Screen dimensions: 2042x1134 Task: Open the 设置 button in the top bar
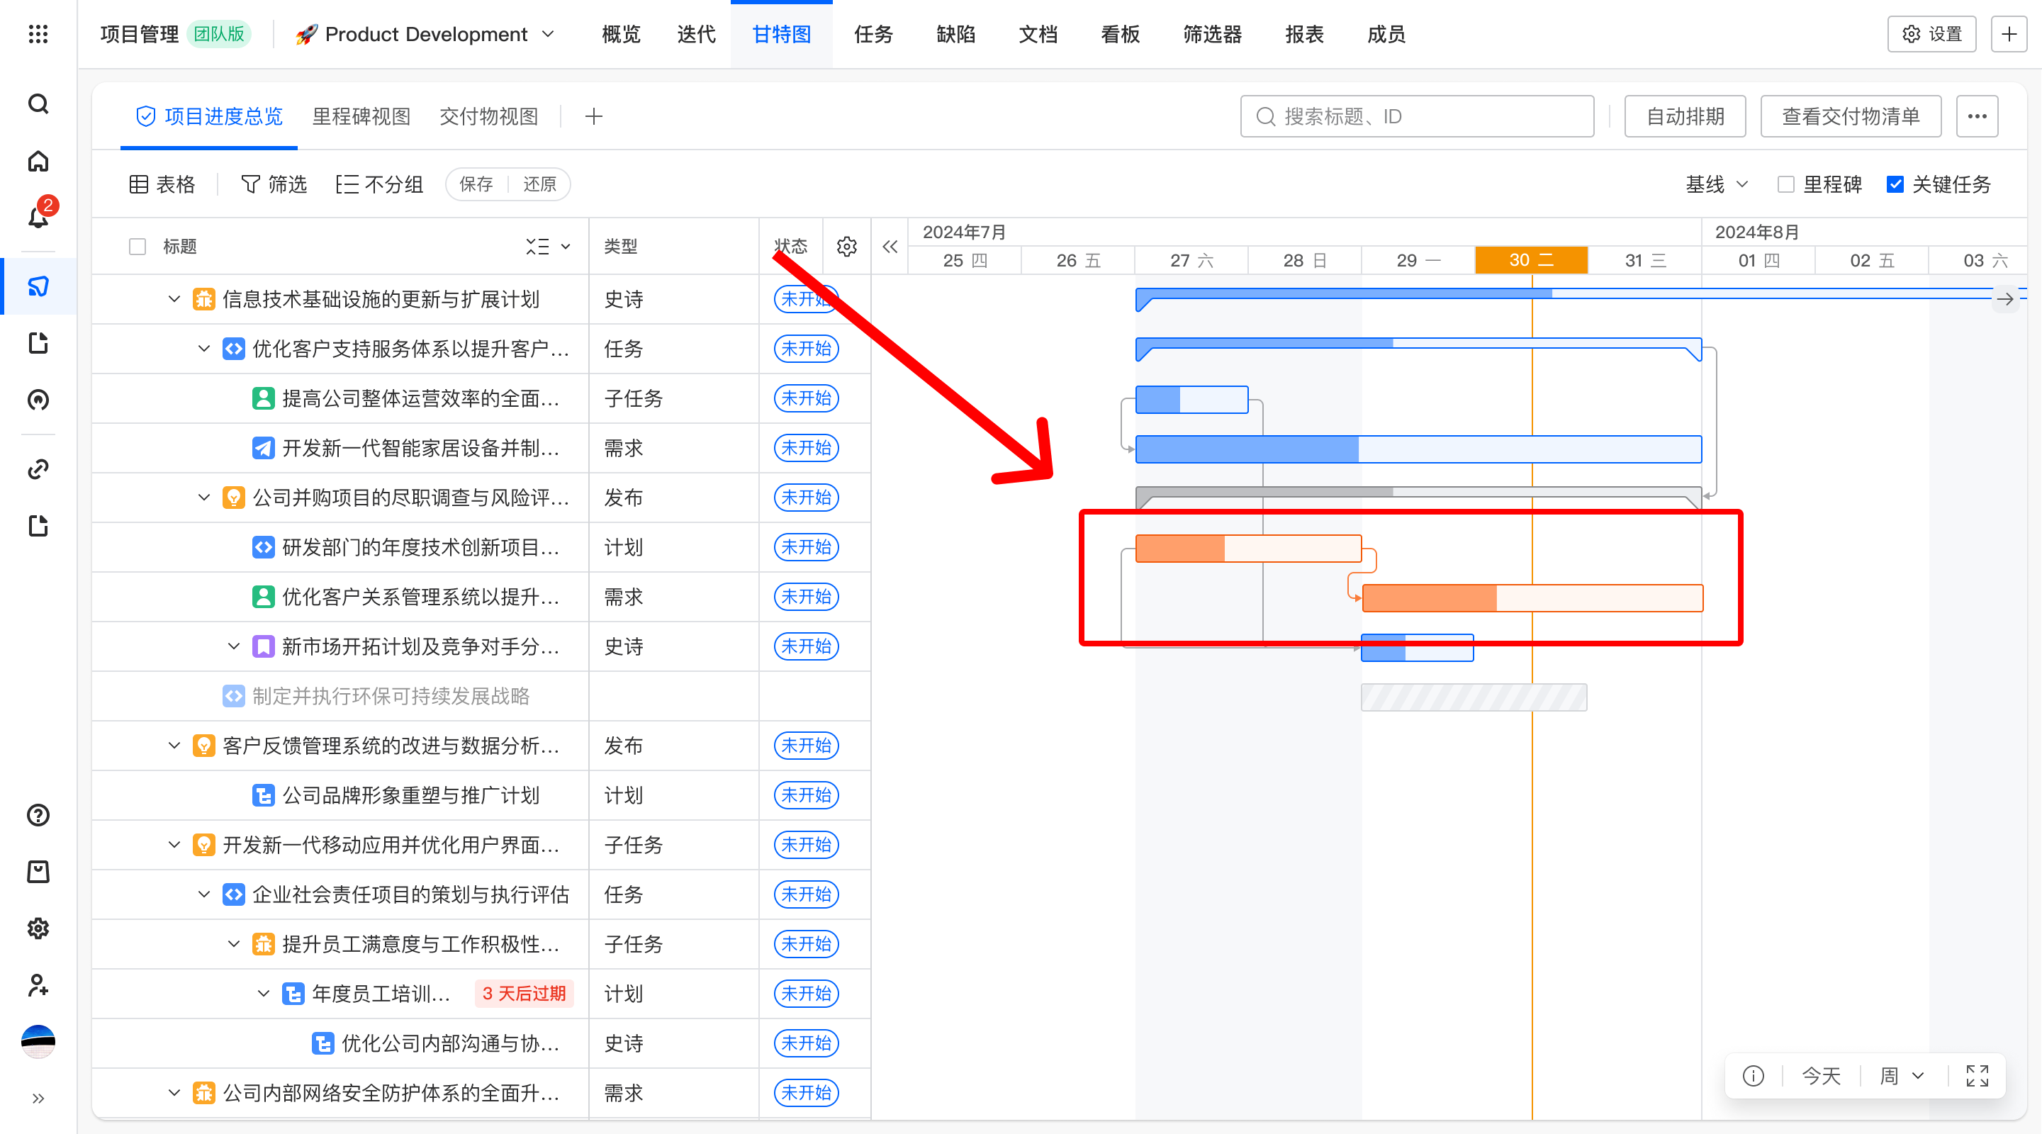click(1932, 34)
